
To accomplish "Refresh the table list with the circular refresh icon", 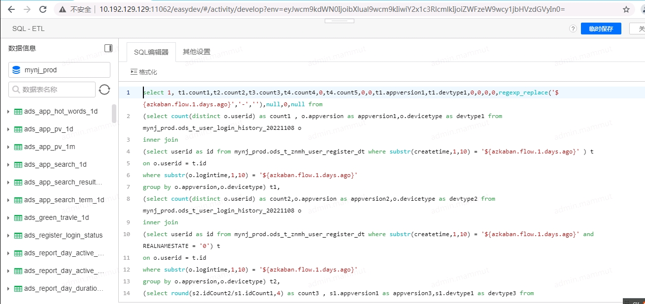I will pos(103,90).
